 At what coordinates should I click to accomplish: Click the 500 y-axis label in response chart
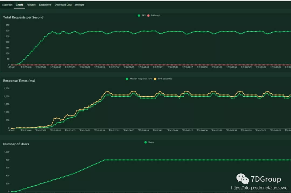[x=8, y=120]
